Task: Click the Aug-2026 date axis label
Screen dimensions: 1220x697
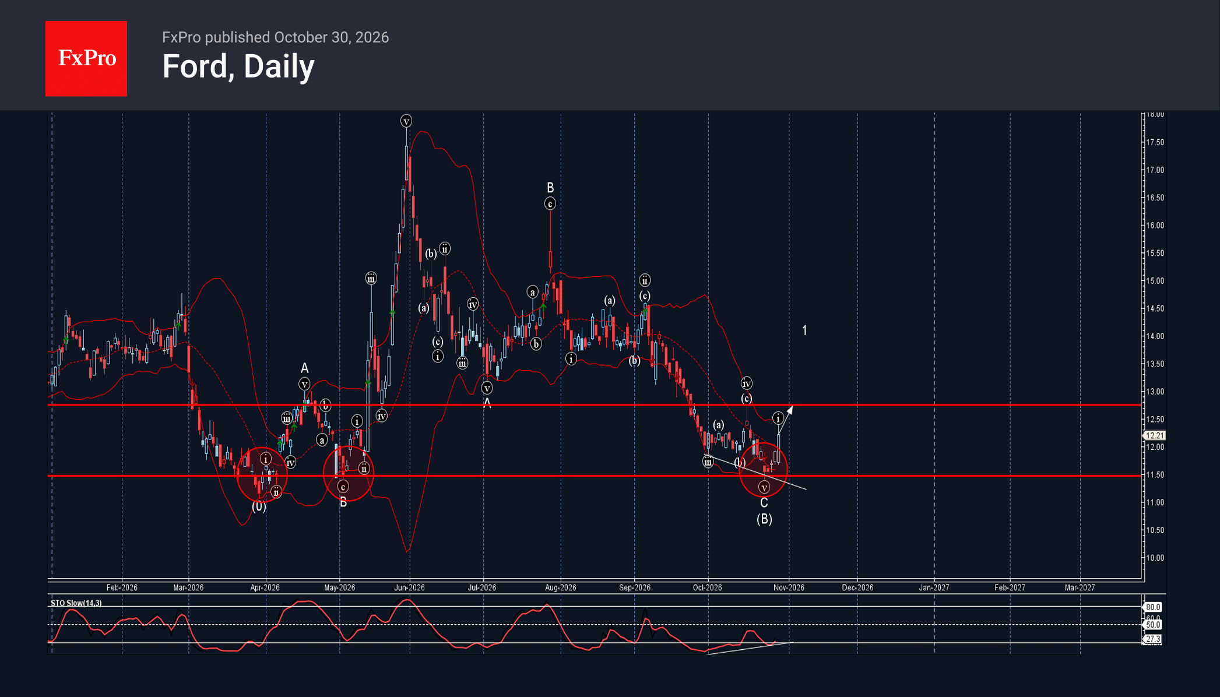Action: (561, 587)
